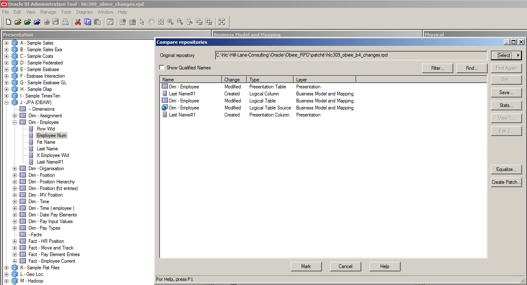
Task: Open the Window menu
Action: (x=106, y=12)
